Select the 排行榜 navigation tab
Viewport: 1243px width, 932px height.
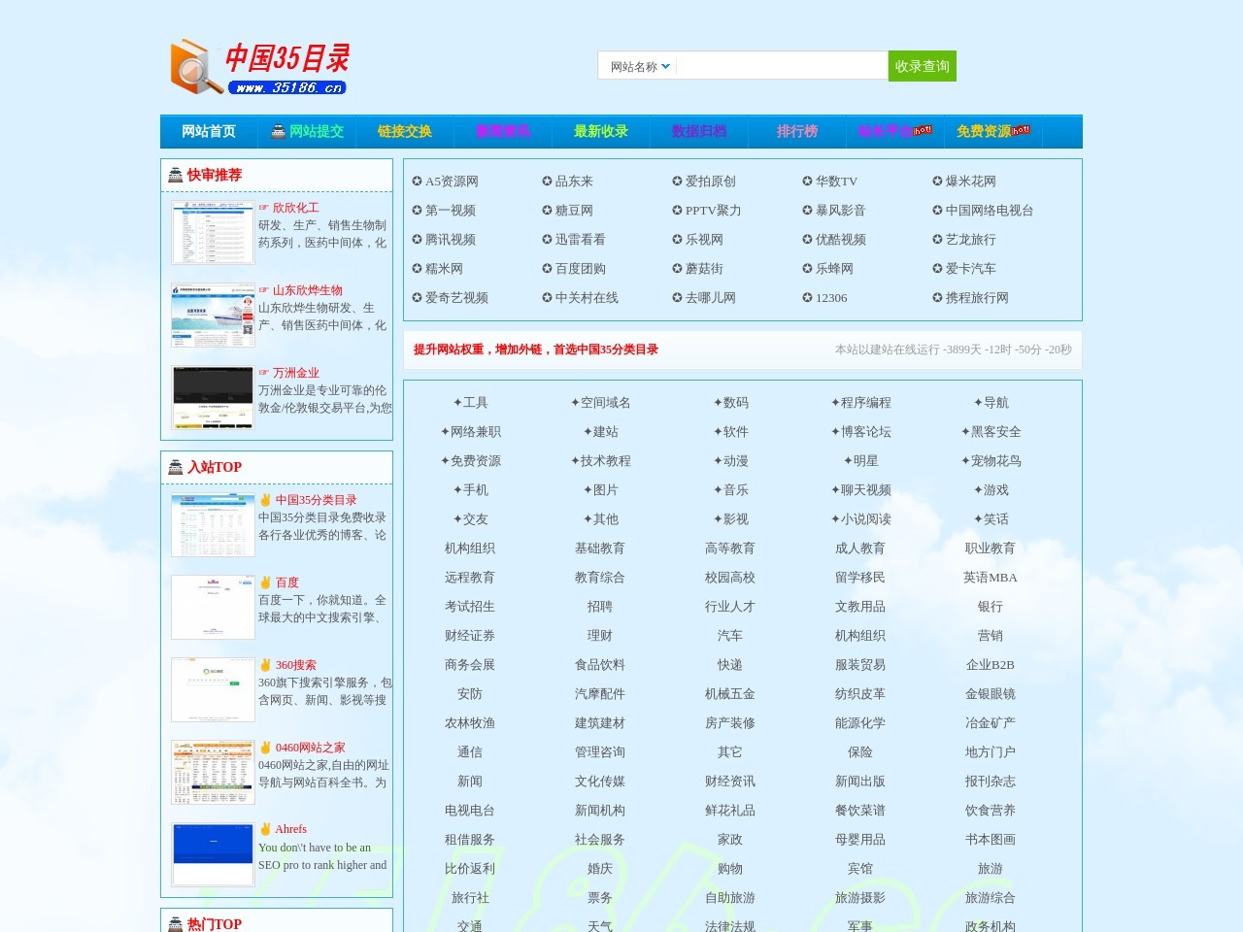(x=796, y=132)
